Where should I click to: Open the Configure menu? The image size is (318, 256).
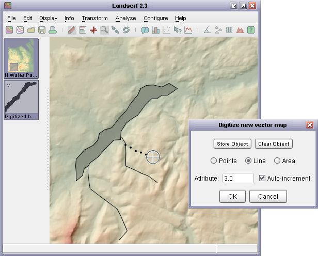coord(155,18)
